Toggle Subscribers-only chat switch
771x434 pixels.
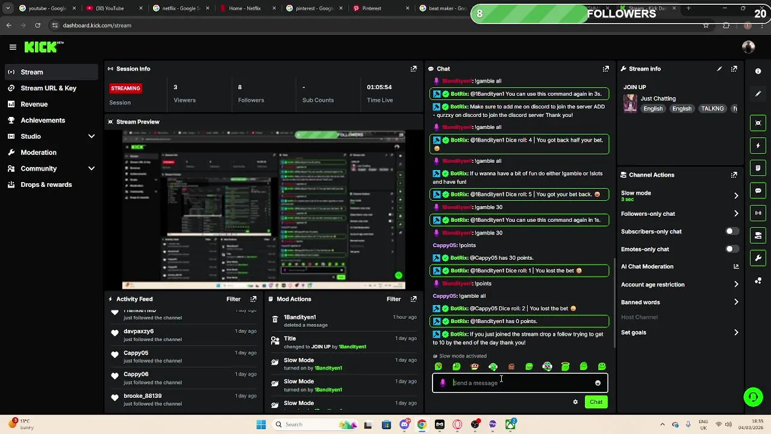(x=732, y=231)
